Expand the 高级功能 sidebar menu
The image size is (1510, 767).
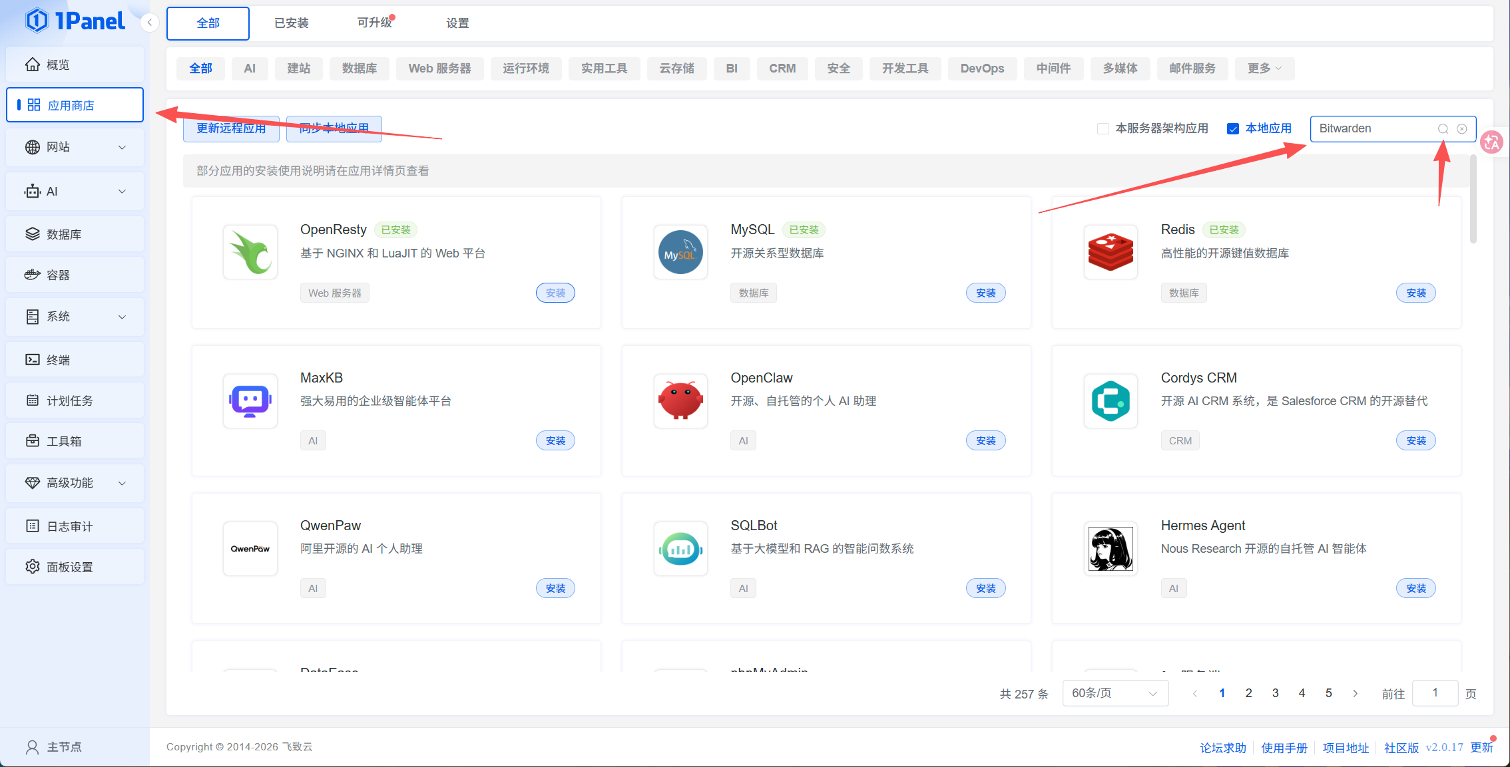coord(75,483)
